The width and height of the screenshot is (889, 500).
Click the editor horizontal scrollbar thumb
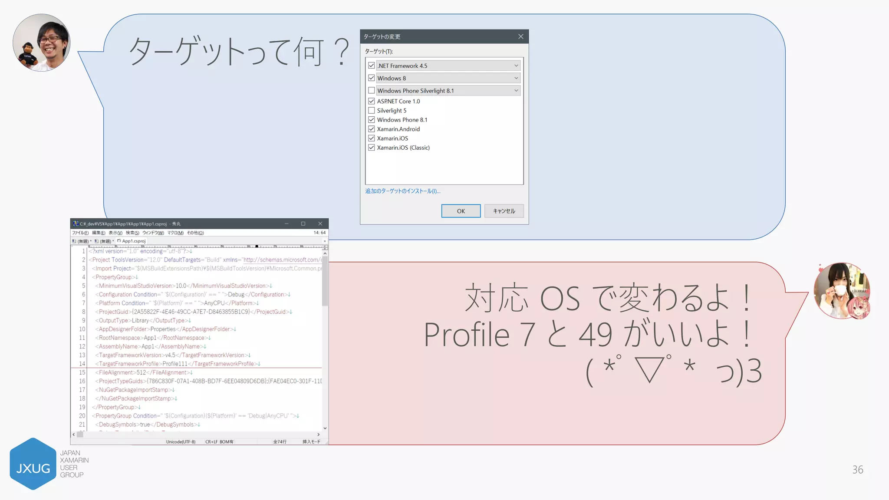[x=80, y=434]
